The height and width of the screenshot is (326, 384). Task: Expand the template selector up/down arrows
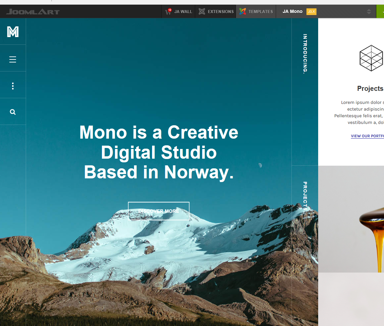pyautogui.click(x=369, y=12)
